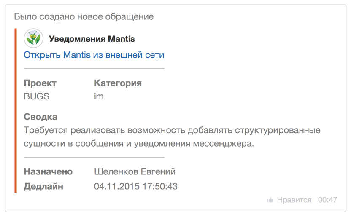Click the "Дедлайн" field label
The height and width of the screenshot is (217, 351).
point(43,186)
